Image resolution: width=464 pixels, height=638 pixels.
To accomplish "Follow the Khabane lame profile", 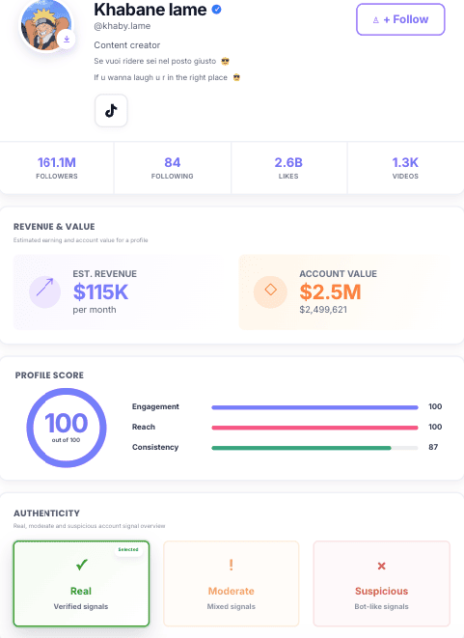I will (x=400, y=19).
